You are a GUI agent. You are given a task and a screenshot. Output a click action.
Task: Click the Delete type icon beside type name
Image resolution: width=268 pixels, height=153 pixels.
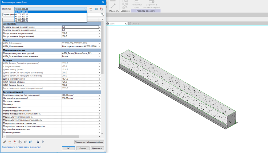(x=101, y=9)
